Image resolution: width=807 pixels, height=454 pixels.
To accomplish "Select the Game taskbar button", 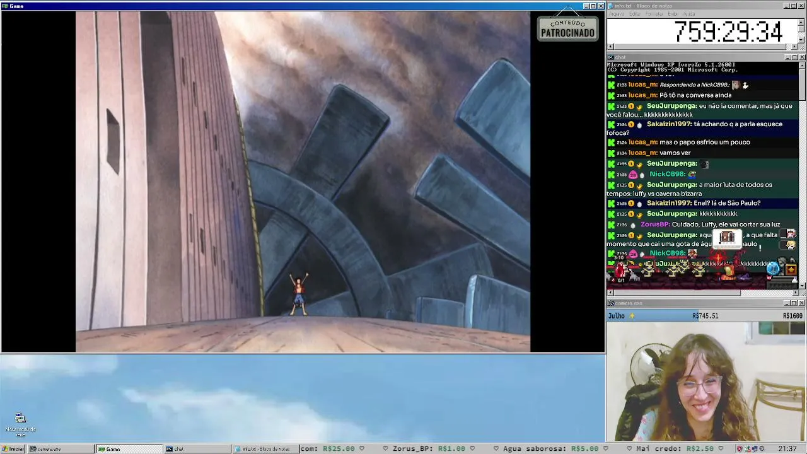I will (129, 449).
